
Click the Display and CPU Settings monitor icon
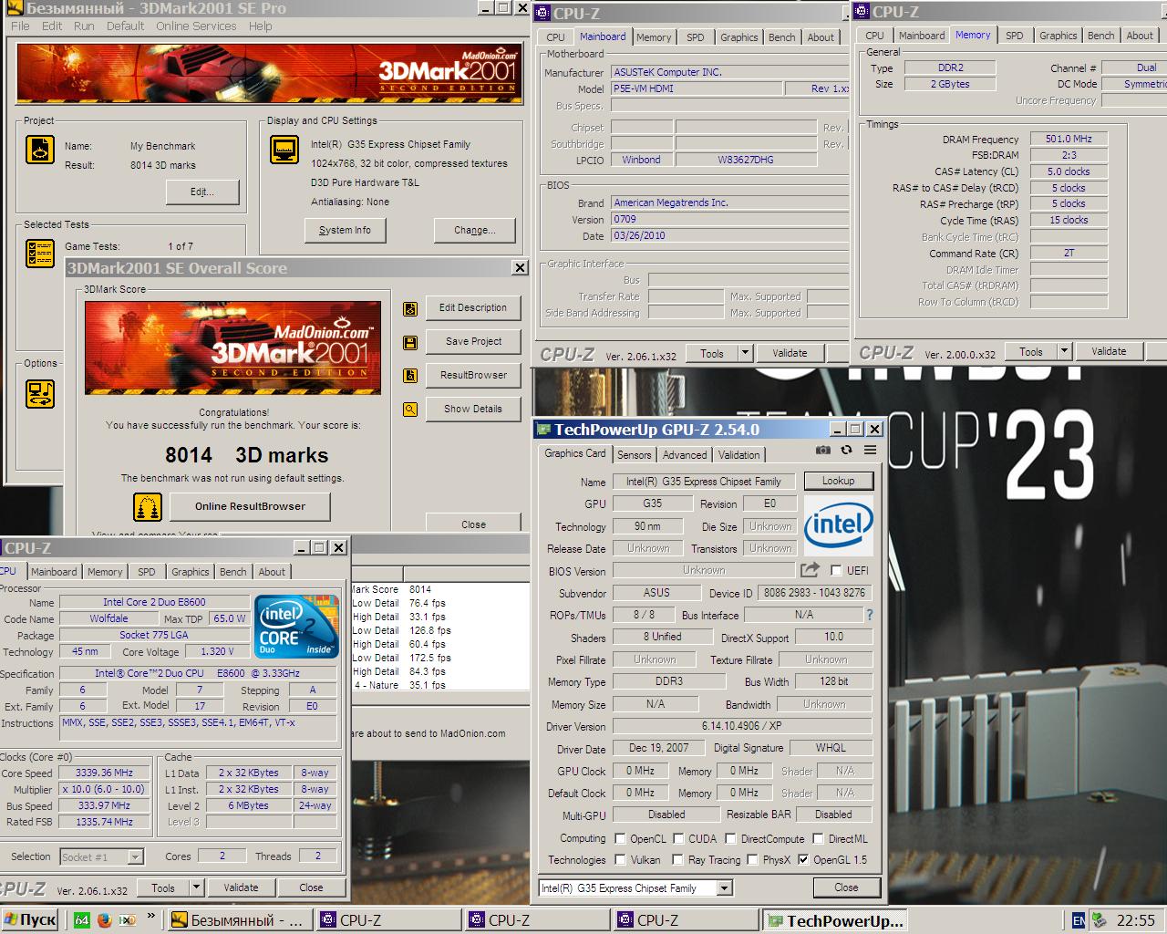click(284, 150)
